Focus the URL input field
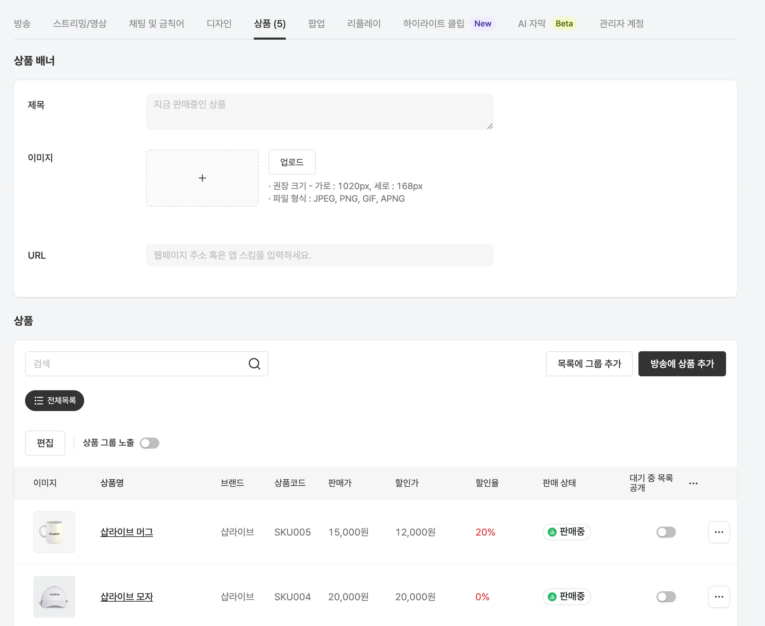This screenshot has width=765, height=626. pyautogui.click(x=320, y=255)
